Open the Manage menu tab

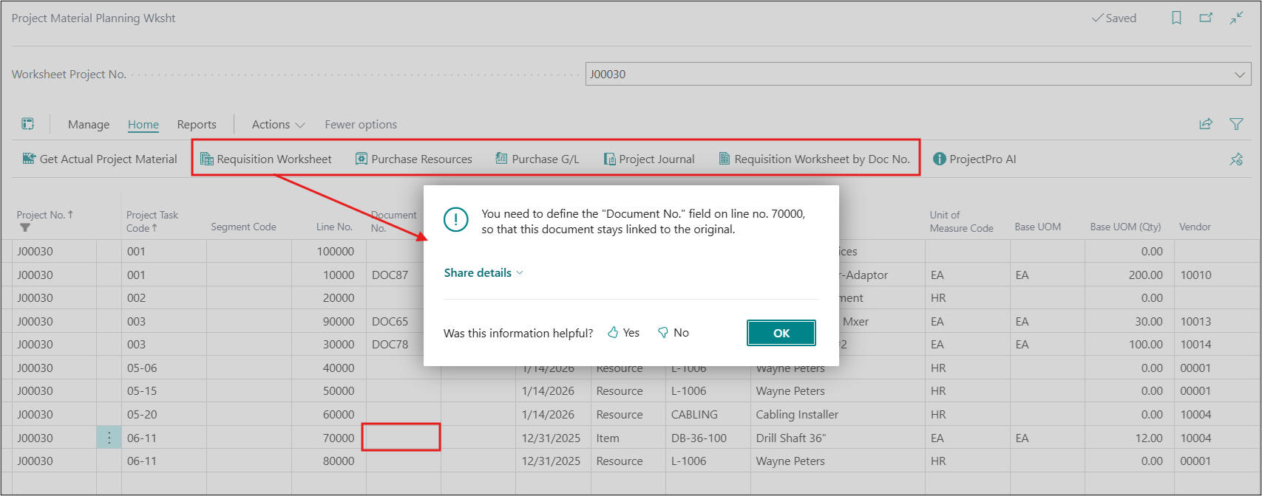89,125
